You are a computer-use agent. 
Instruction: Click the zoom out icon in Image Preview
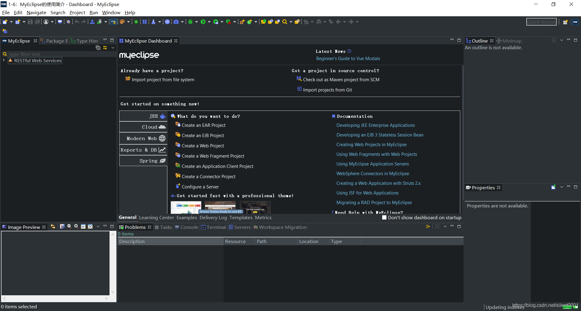click(69, 226)
